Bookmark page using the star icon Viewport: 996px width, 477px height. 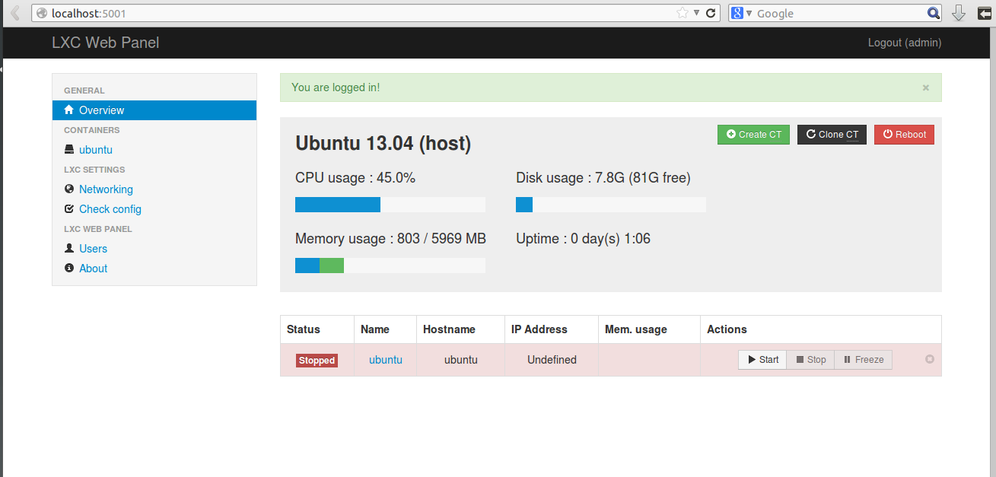682,13
